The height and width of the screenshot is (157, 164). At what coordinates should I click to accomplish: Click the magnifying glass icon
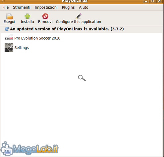pos(82,78)
